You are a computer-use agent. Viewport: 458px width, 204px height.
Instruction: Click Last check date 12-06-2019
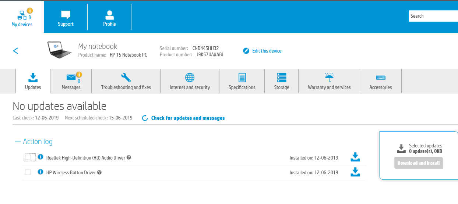coord(47,118)
